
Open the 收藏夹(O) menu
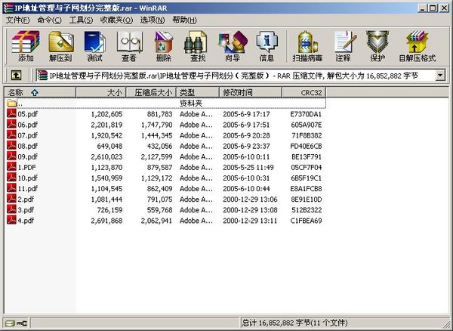pyautogui.click(x=116, y=20)
